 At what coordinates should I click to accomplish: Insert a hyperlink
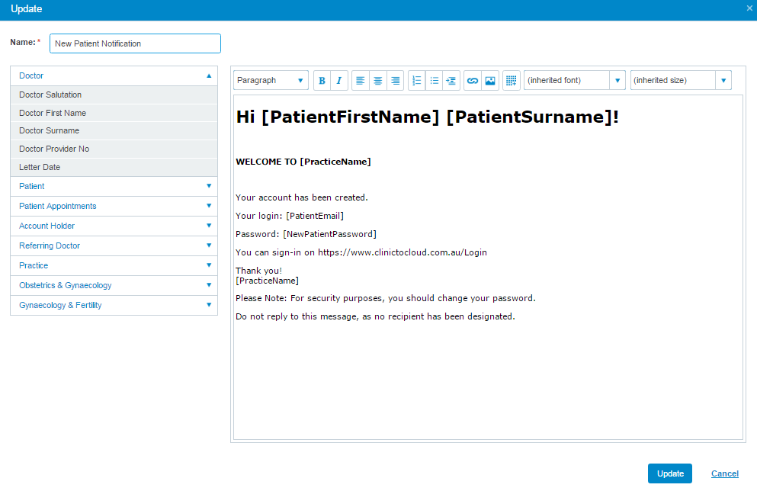click(x=473, y=81)
